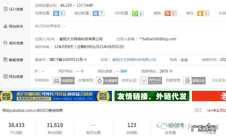Click the 移动词数 value 31,619
Image resolution: width=226 pixels, height=136 pixels.
(55, 125)
